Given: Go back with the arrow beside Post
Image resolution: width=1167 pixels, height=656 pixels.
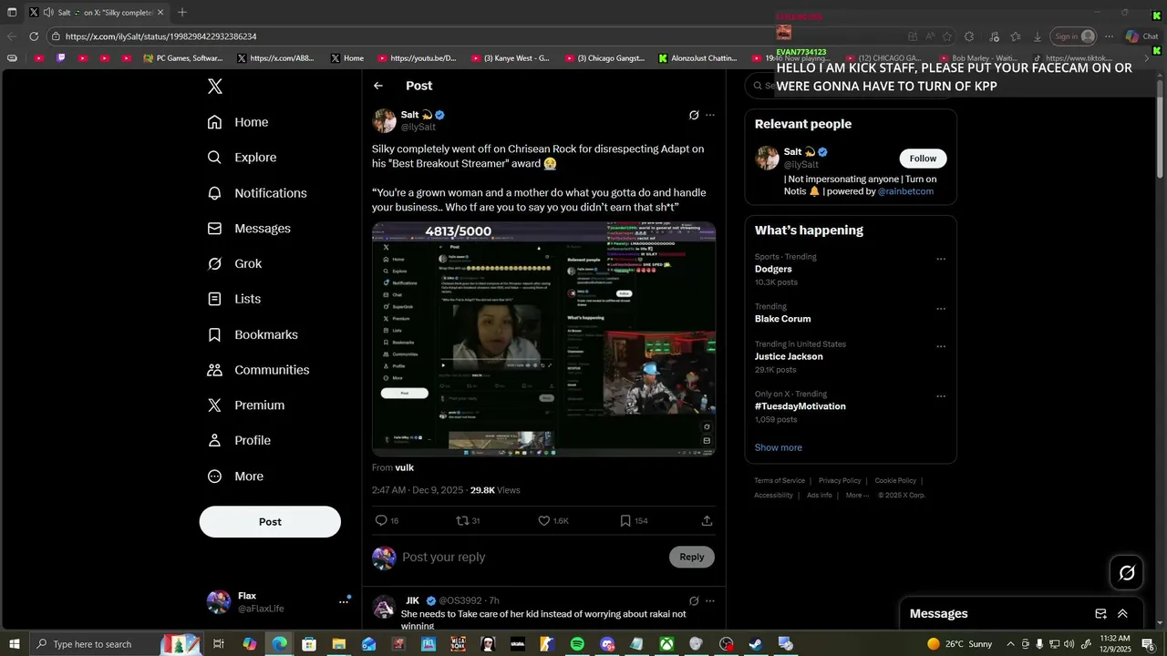Looking at the screenshot, I should 378,86.
